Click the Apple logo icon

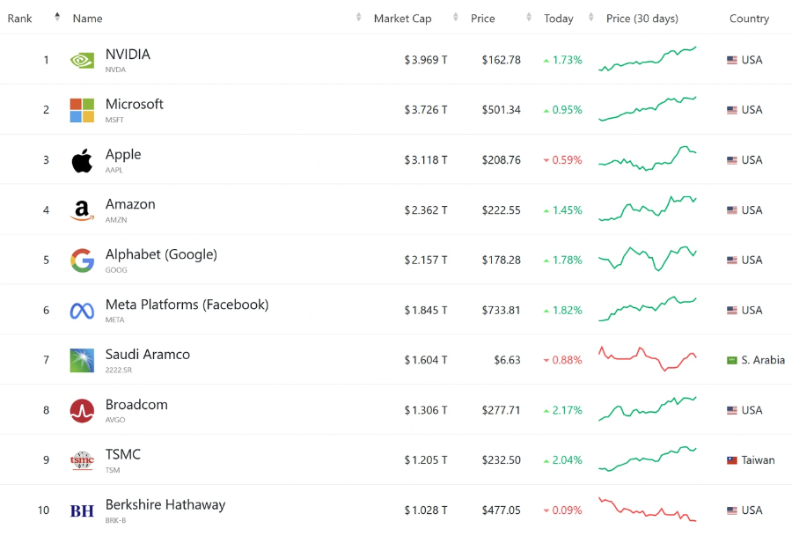pos(82,160)
